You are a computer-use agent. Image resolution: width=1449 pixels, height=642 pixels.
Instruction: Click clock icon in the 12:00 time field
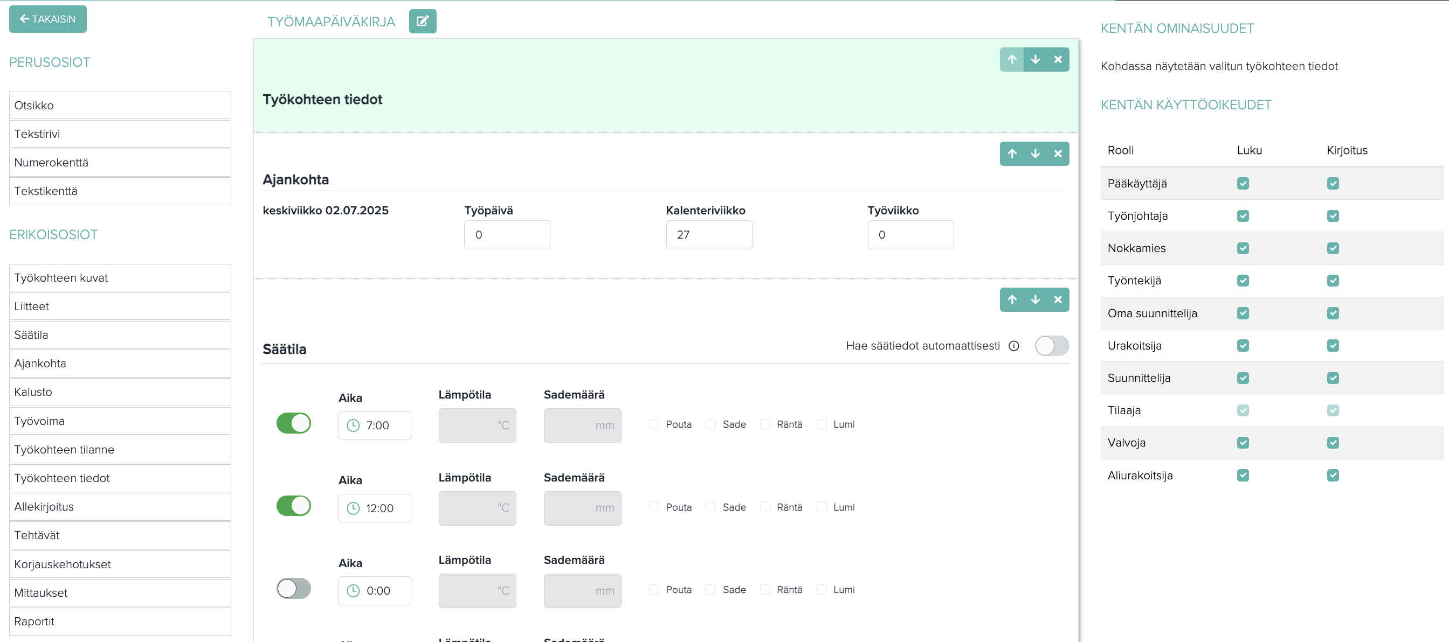(x=353, y=508)
